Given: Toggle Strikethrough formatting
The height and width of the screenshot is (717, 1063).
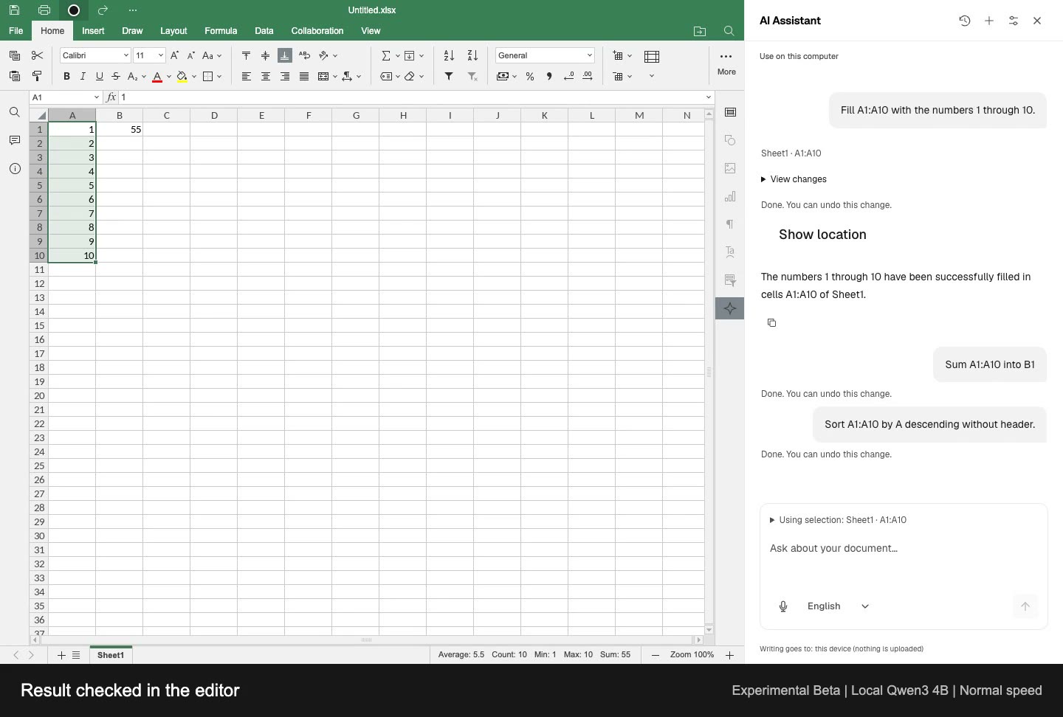Looking at the screenshot, I should tap(116, 76).
